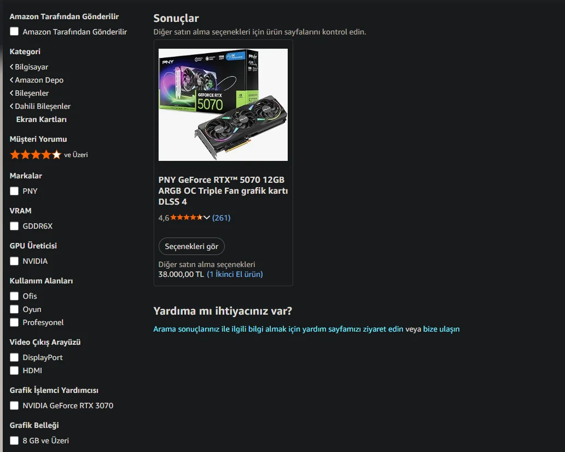
Task: Click the product star rating icons
Action: [187, 217]
